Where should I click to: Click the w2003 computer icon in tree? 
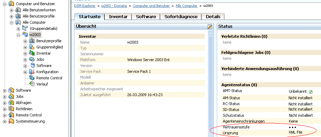pos(25,34)
